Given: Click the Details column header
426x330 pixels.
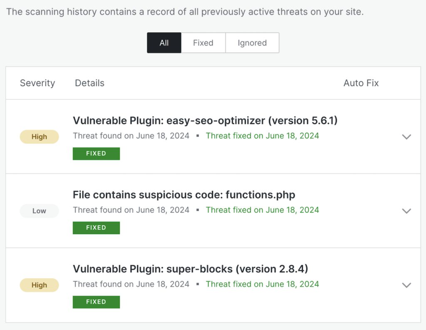Looking at the screenshot, I should (89, 83).
